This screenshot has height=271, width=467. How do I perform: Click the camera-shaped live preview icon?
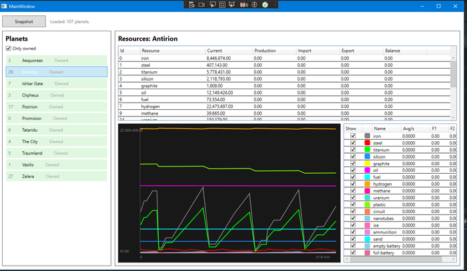click(201, 5)
